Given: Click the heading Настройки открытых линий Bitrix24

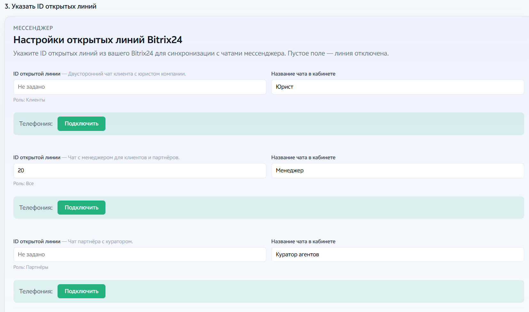Looking at the screenshot, I should coord(98,40).
